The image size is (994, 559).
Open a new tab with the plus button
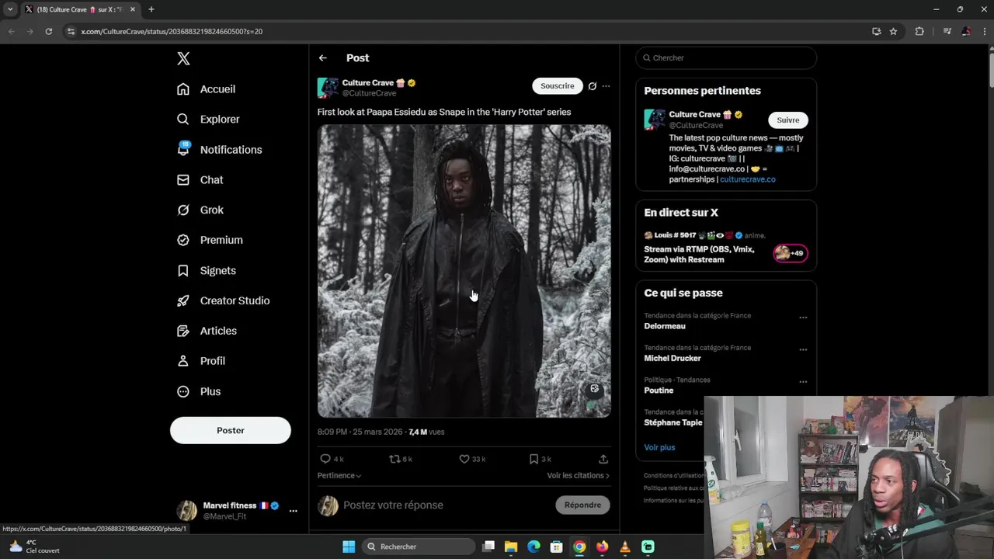pyautogui.click(x=151, y=9)
